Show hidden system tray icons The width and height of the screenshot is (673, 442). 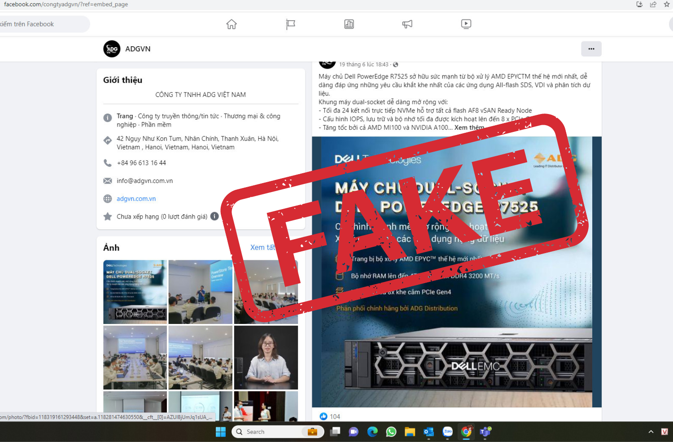[651, 432]
